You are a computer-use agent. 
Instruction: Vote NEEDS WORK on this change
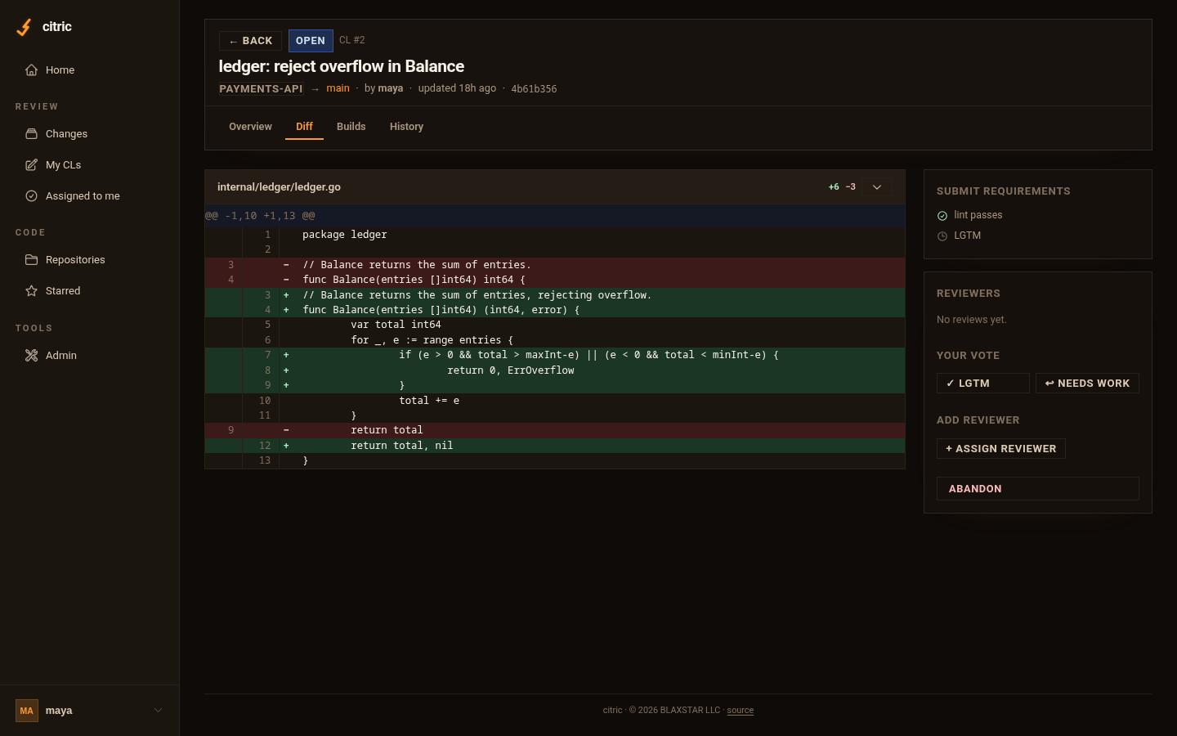coord(1087,384)
